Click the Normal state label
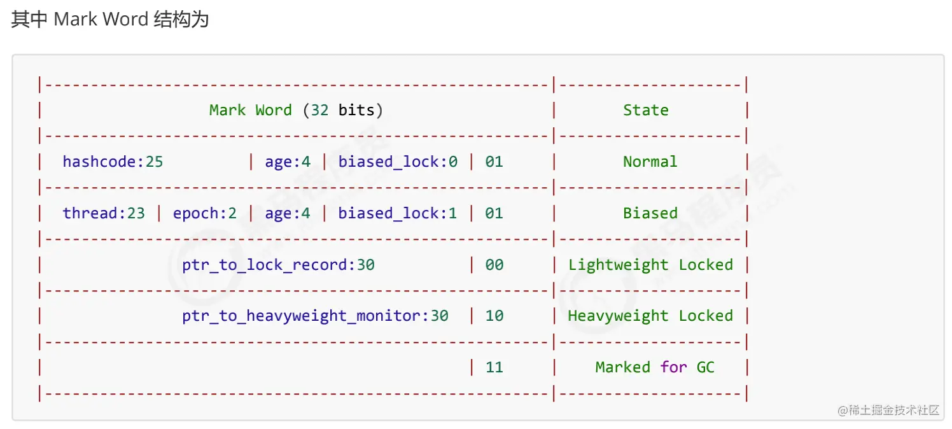This screenshot has width=952, height=429. coord(650,162)
